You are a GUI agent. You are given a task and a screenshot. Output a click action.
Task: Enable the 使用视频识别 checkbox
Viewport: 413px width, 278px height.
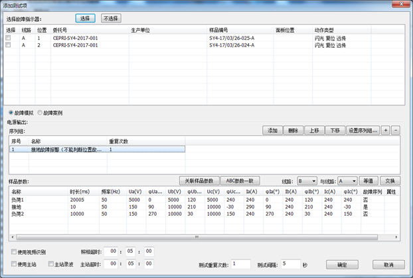pyautogui.click(x=15, y=252)
